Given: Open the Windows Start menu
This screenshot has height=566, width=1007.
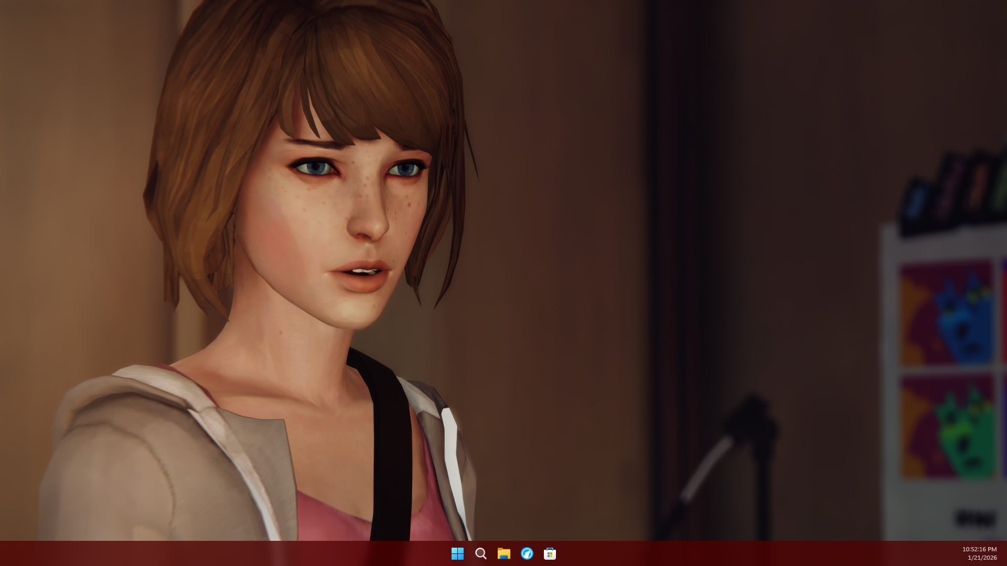Looking at the screenshot, I should [457, 553].
